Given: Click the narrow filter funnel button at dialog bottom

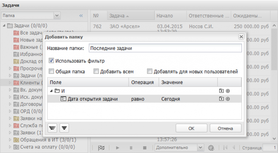Looking at the screenshot, I should pyautogui.click(x=64, y=128).
